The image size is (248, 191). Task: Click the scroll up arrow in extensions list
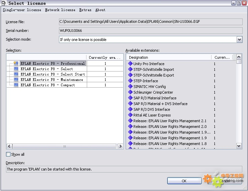tap(239, 57)
